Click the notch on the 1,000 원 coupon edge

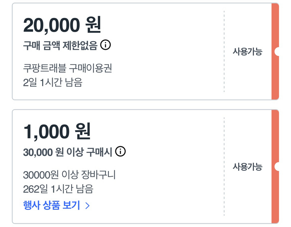(276, 166)
